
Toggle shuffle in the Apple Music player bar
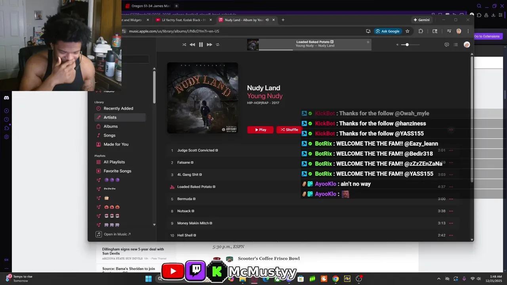click(184, 45)
